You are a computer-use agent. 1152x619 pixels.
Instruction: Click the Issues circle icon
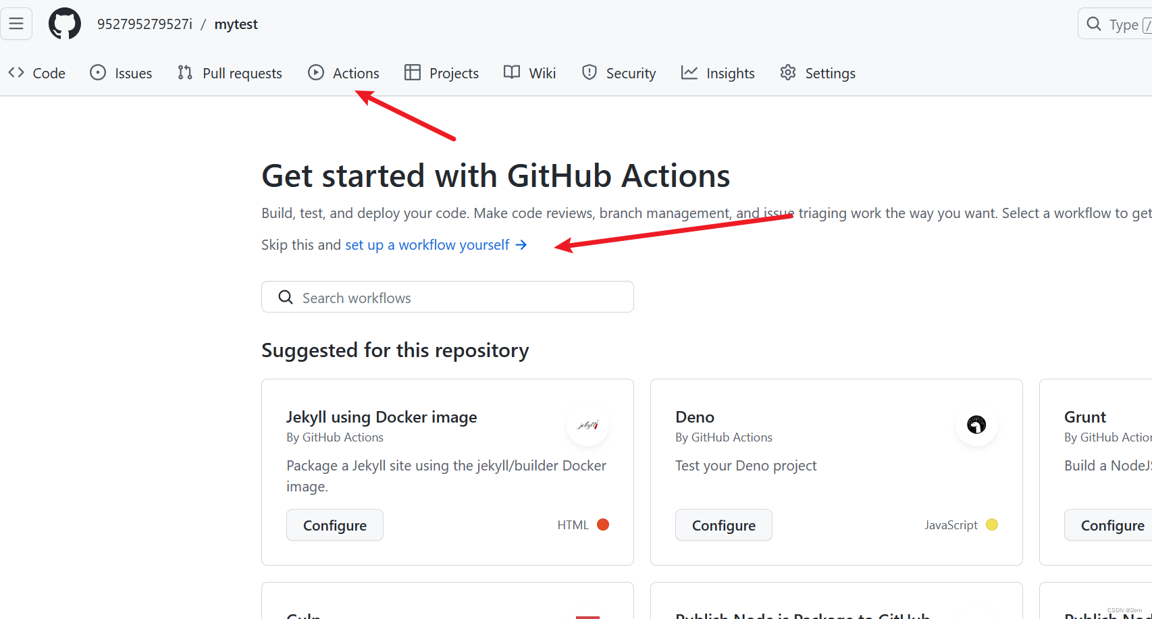coord(98,73)
